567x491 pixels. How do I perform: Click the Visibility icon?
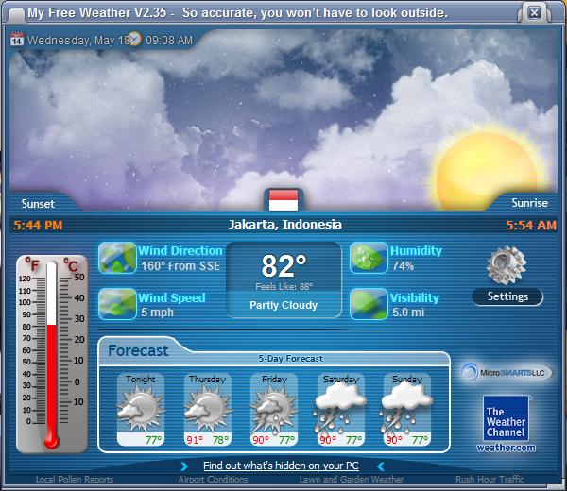tap(369, 304)
